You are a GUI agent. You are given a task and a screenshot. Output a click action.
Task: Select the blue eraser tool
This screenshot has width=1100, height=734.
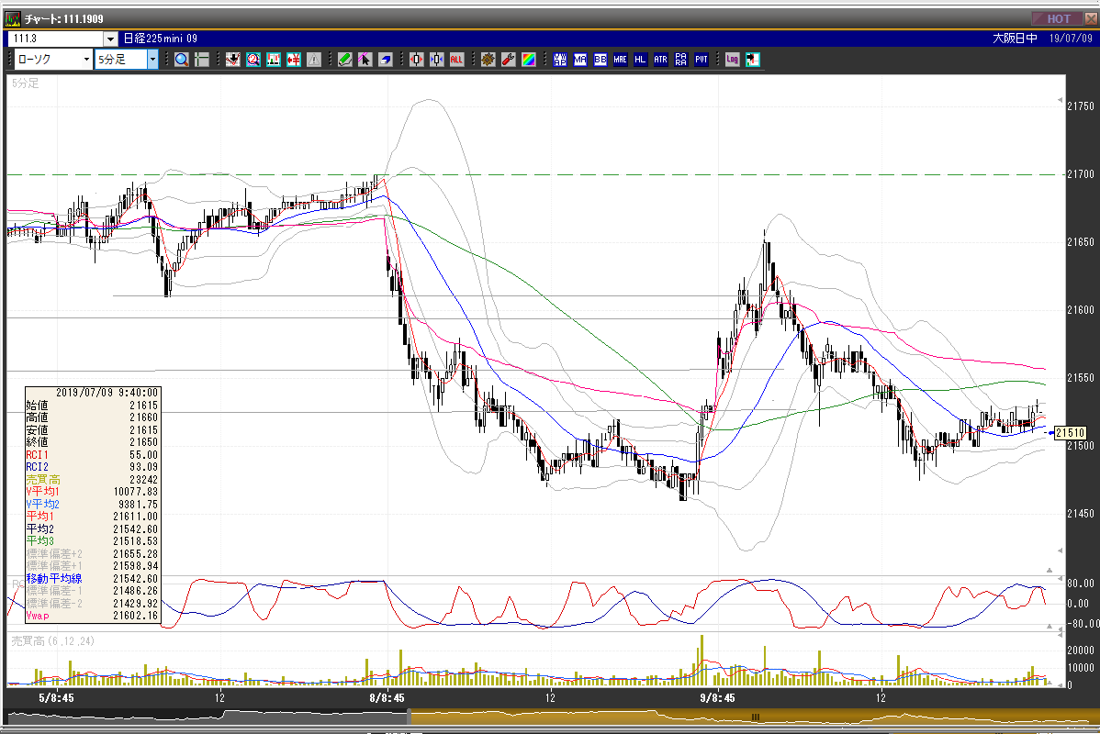pos(385,60)
